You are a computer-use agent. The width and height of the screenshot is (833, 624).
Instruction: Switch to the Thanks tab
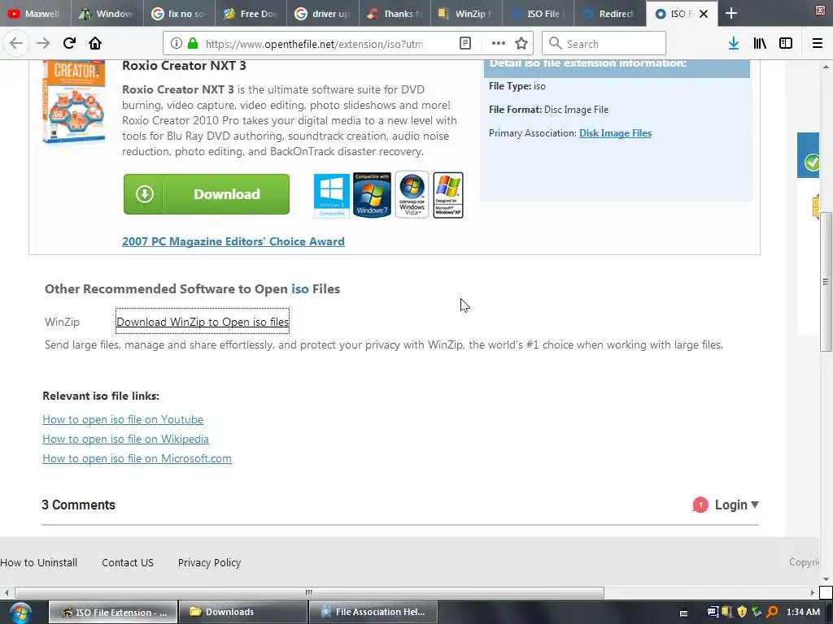point(395,14)
